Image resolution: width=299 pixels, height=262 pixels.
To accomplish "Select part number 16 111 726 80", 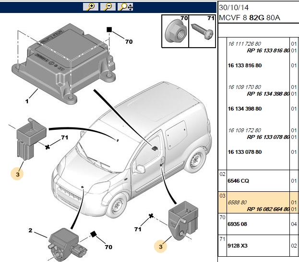I will [244, 44].
